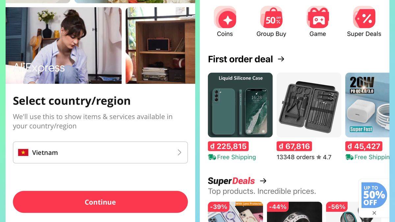Open the SuperDeals section title
This screenshot has height=222, width=395.
[231, 181]
